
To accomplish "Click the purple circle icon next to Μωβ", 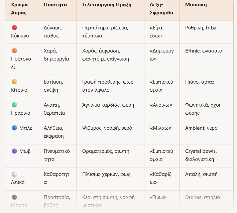I will (14, 151).
